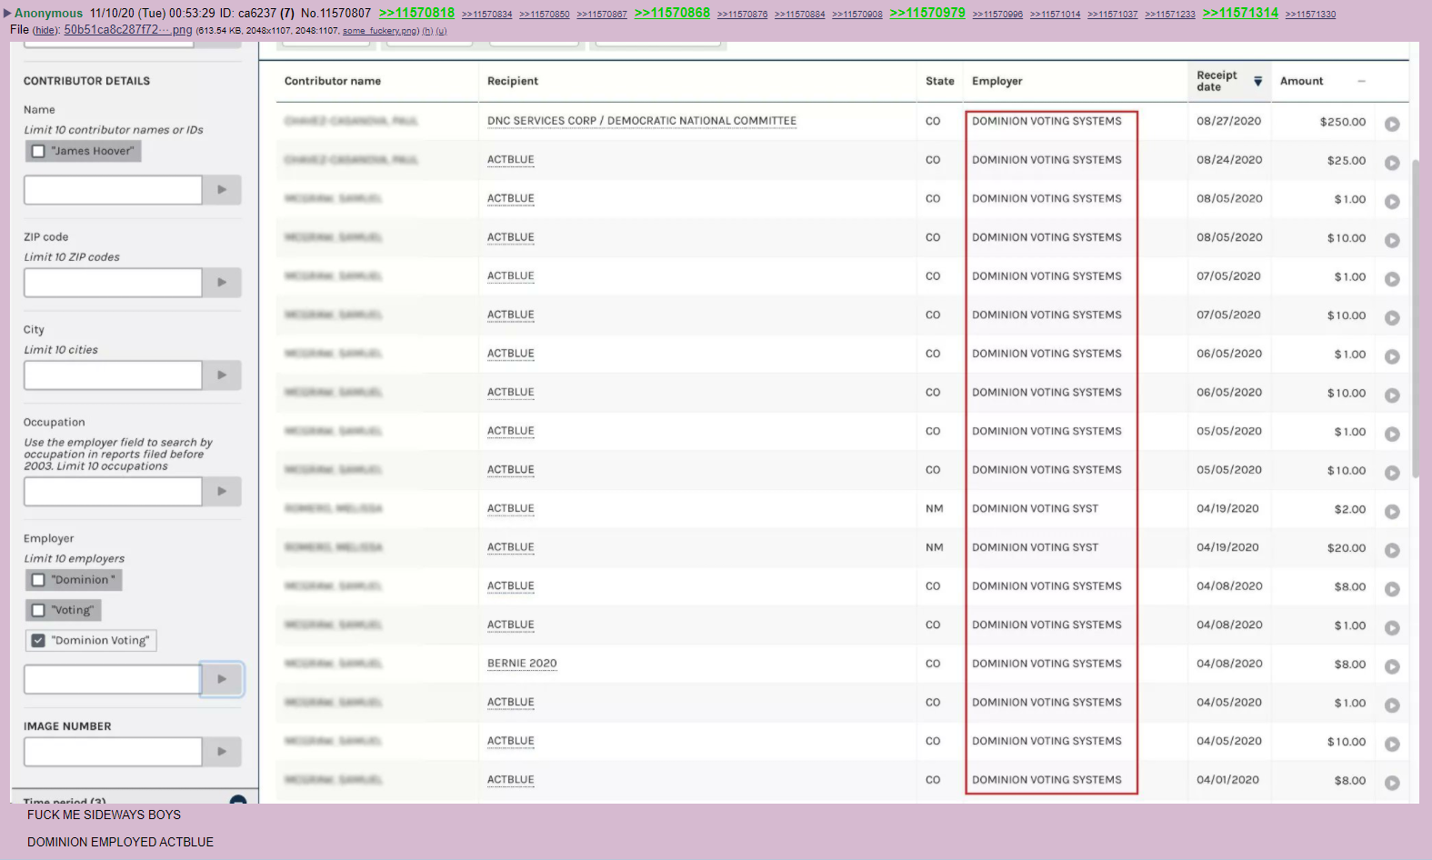The height and width of the screenshot is (860, 1432).
Task: Collapse the post with the triangle arrow
Action: click(7, 14)
